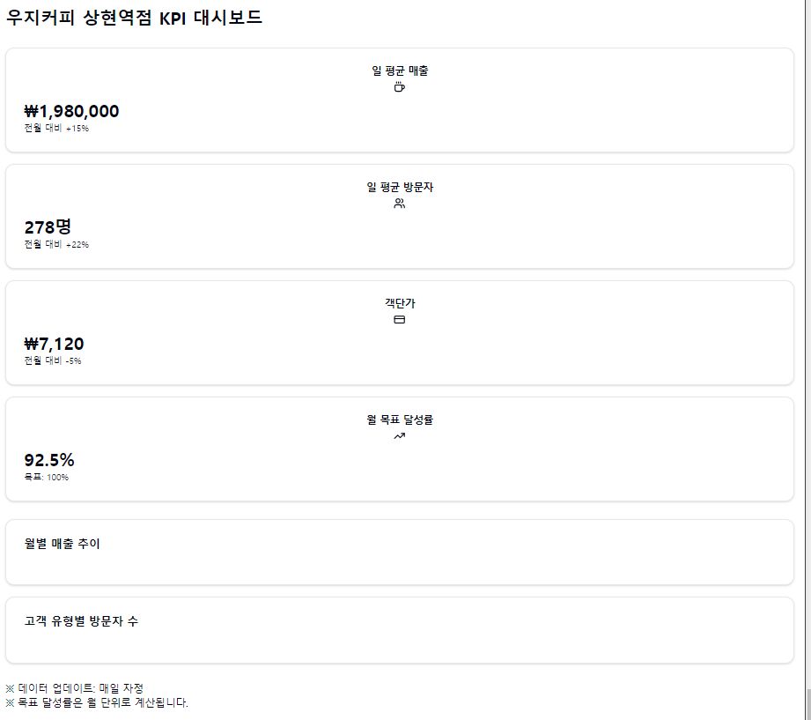Click the visitors people icon under 일 평균 방문자

point(399,204)
